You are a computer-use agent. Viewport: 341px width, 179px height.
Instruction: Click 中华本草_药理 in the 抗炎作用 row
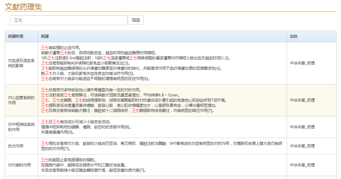coord(302,146)
